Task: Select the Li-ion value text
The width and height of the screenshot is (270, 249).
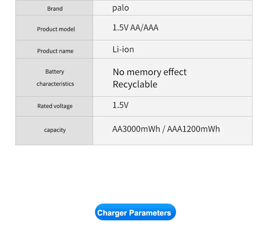Action: 123,49
